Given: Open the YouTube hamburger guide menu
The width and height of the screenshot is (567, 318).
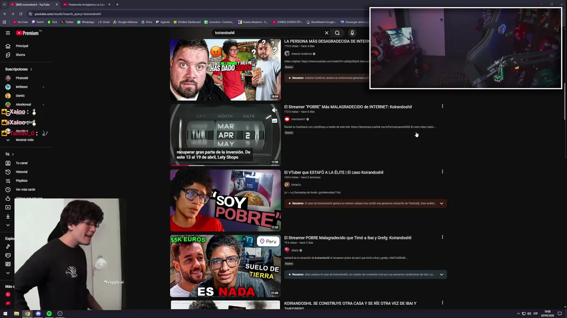Looking at the screenshot, I should click(8, 33).
